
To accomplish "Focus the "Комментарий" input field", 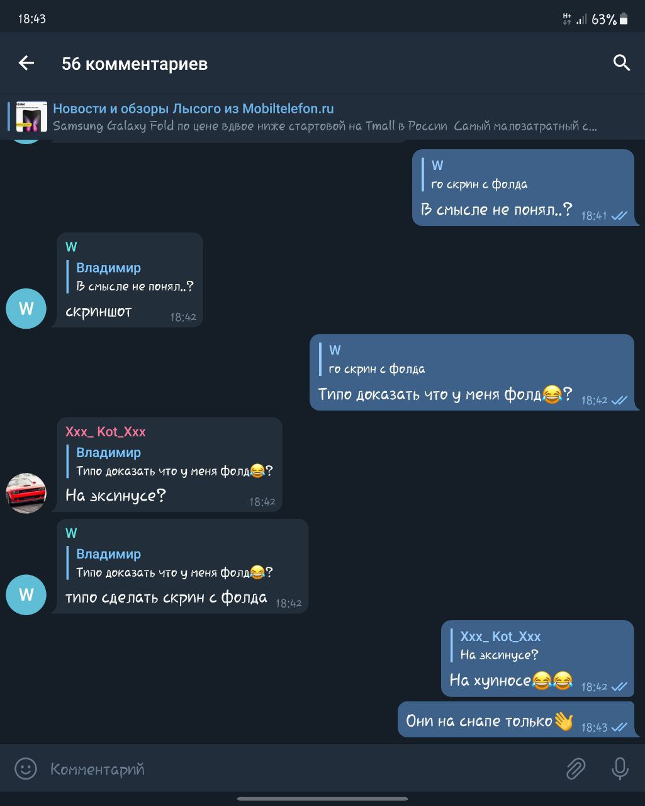I will pos(302,769).
